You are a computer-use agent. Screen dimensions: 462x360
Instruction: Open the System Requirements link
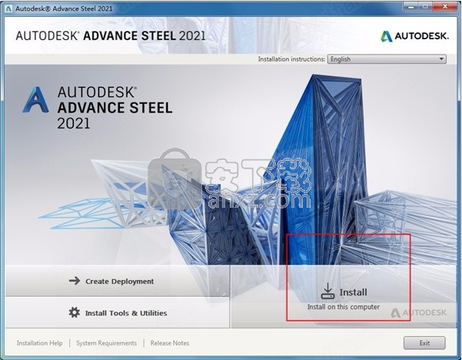click(x=106, y=343)
